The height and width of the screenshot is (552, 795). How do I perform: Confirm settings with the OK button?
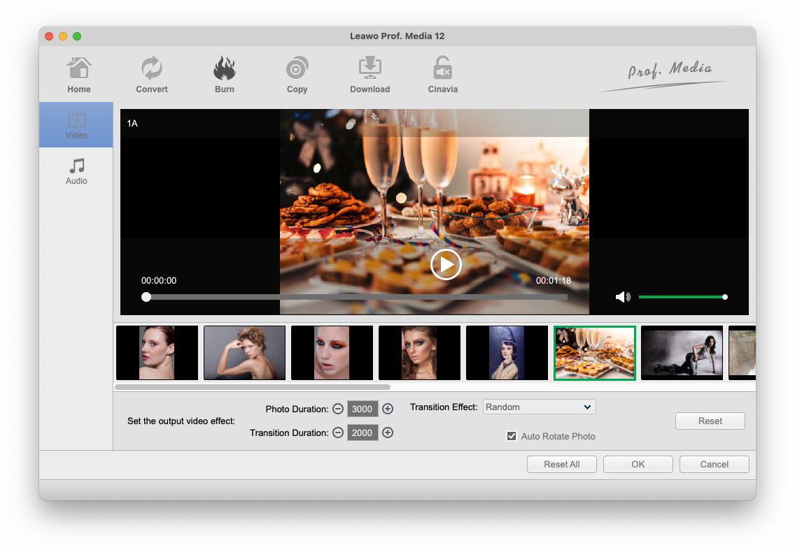(638, 465)
